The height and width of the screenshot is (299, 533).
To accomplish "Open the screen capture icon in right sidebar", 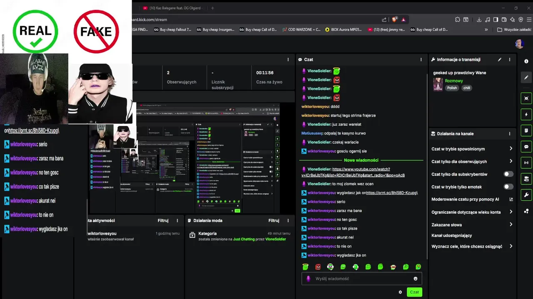I will (526, 98).
